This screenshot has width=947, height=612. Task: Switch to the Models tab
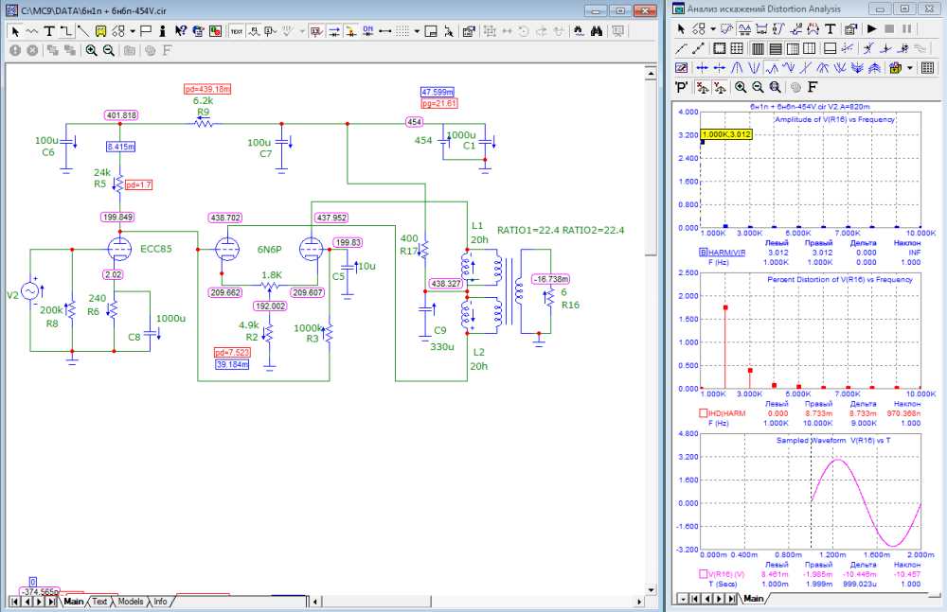[x=130, y=601]
